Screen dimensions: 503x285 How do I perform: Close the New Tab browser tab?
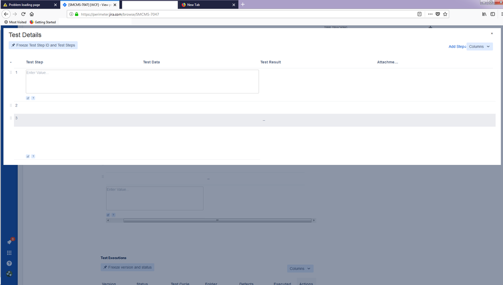click(234, 5)
